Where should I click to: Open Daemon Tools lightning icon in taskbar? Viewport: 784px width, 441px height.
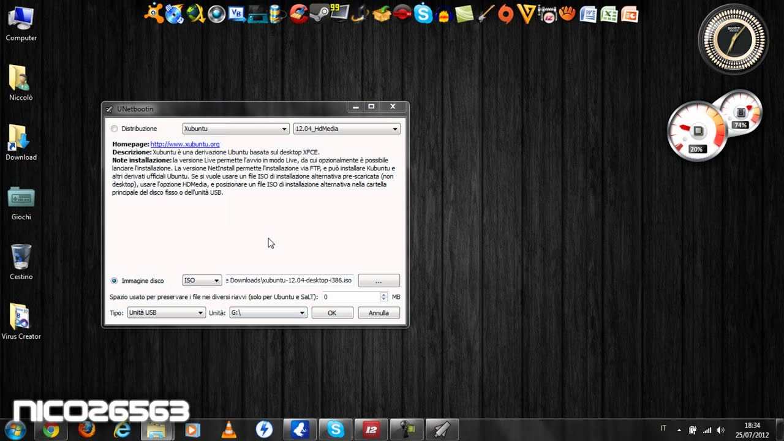[264, 430]
